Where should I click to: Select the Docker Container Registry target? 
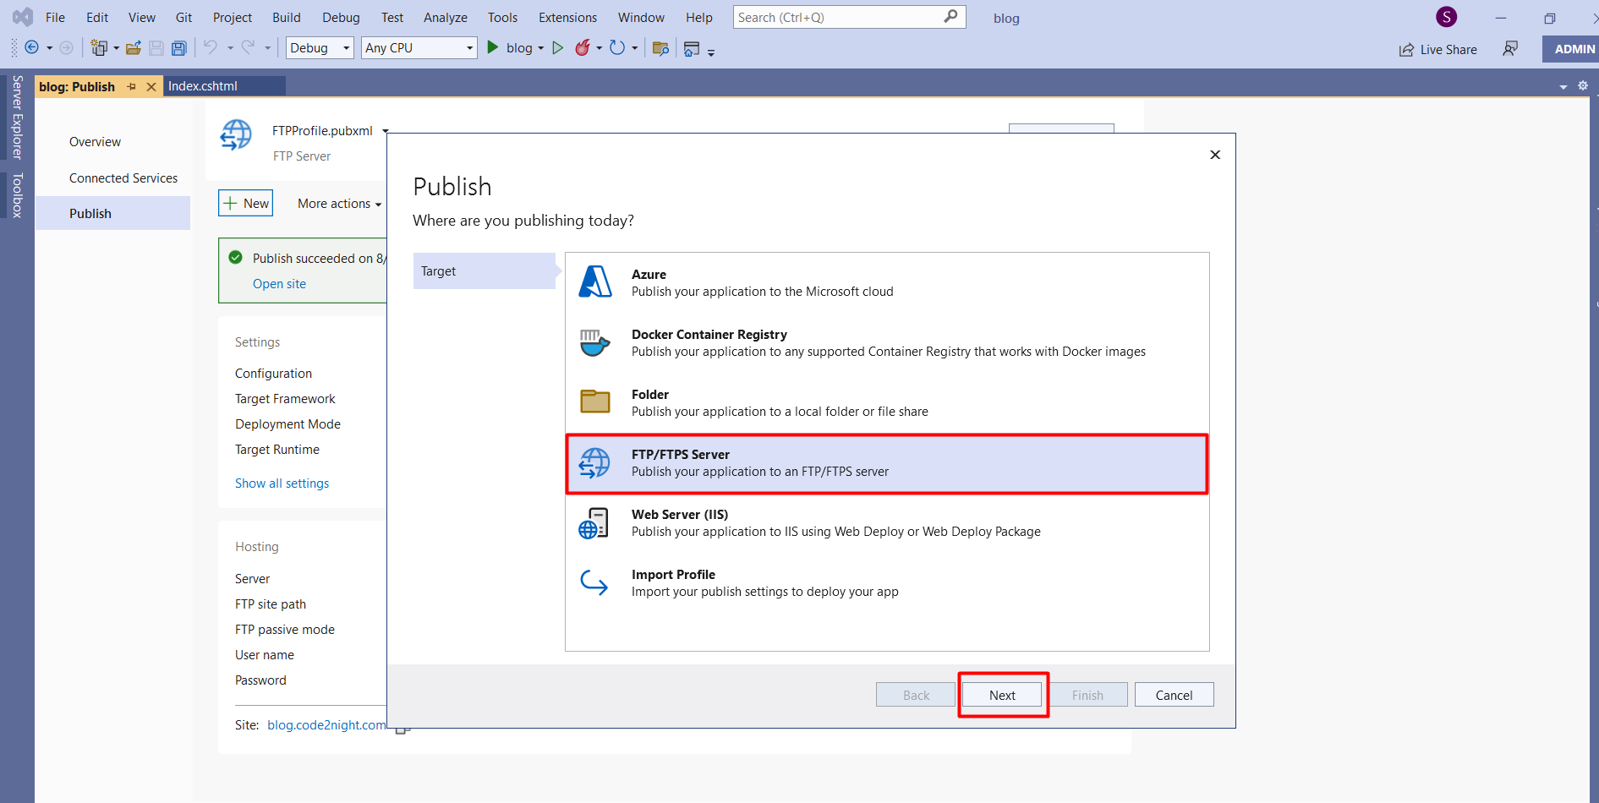[887, 342]
